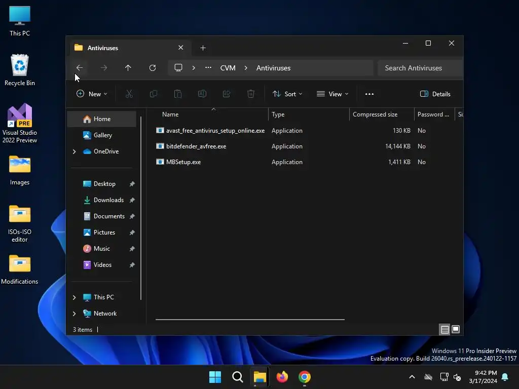The height and width of the screenshot is (389, 519).
Task: Click the Cut scissors icon
Action: click(x=129, y=94)
